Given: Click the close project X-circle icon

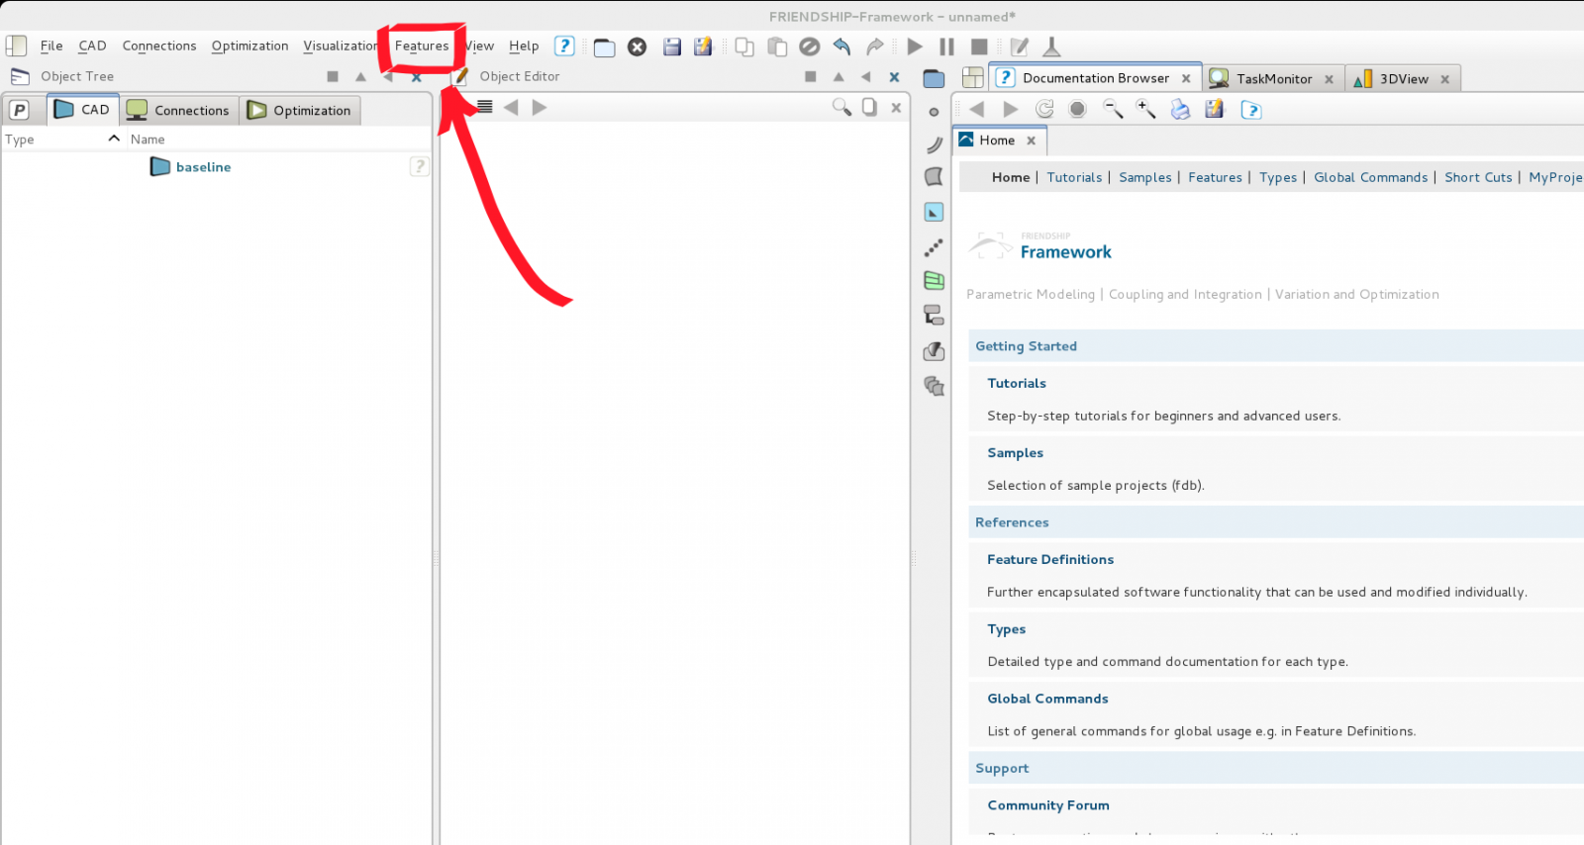Looking at the screenshot, I should pos(638,47).
